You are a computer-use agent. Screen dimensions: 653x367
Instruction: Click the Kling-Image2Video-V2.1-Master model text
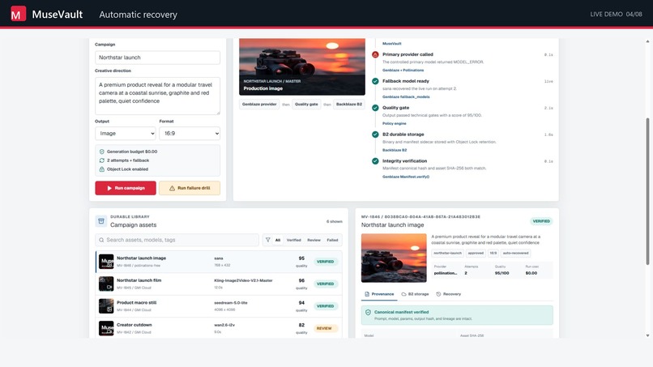coord(243,280)
